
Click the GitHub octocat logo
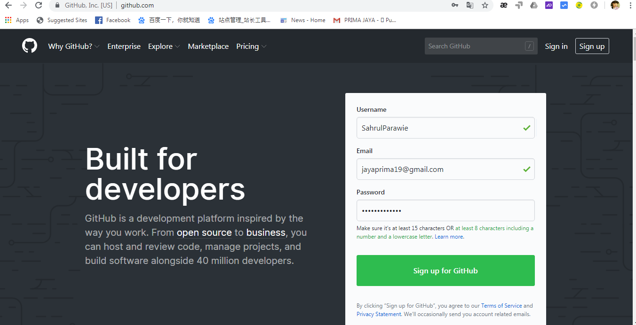coord(30,46)
